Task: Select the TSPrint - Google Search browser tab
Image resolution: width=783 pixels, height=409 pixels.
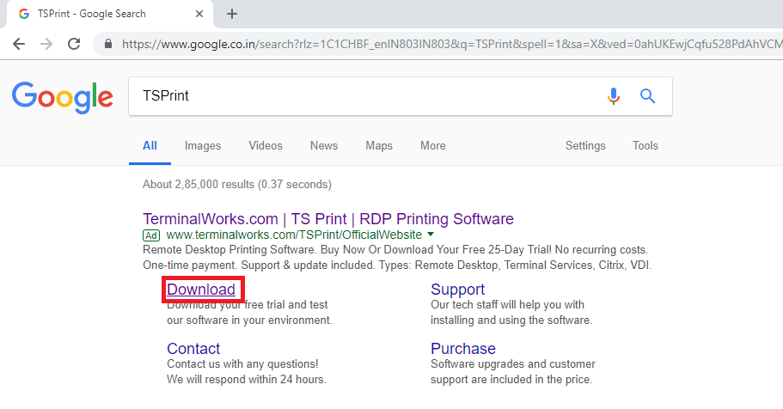Action: pos(110,14)
